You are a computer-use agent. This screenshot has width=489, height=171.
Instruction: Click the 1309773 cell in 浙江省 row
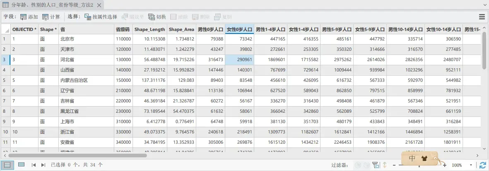[270, 132]
